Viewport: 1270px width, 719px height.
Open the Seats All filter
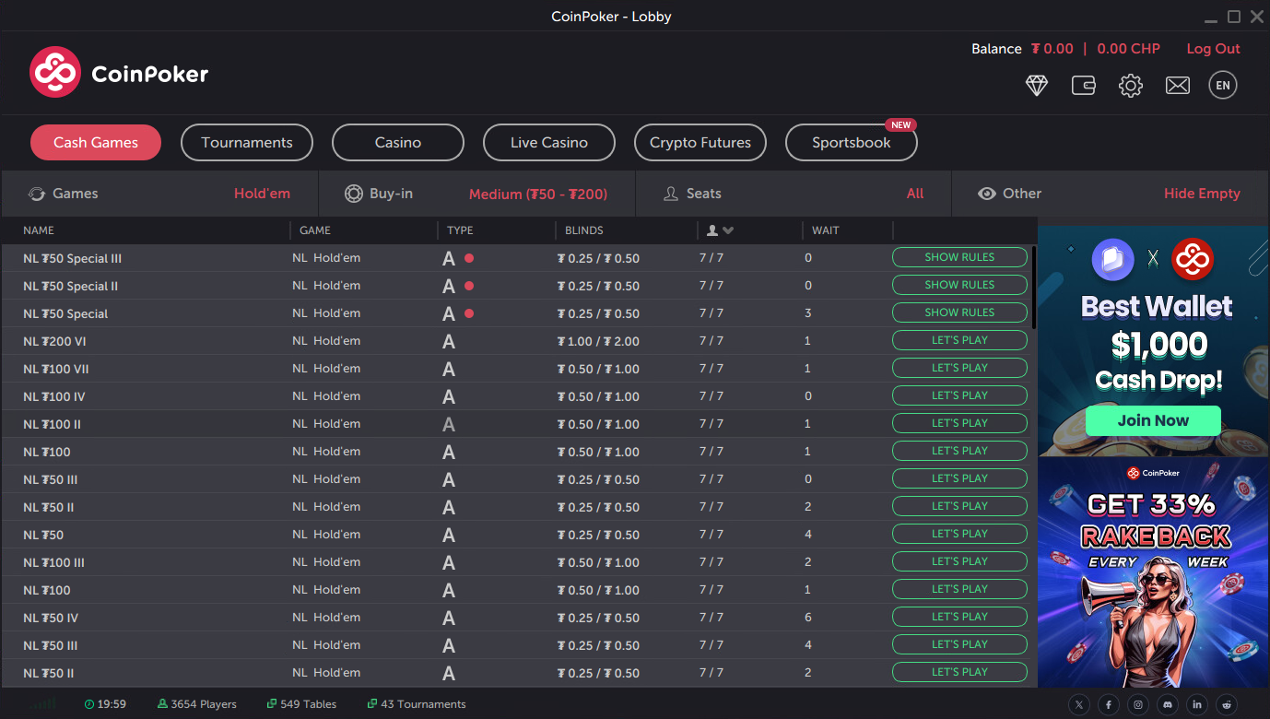915,194
